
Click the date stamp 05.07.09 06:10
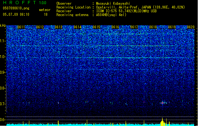pos(16,14)
